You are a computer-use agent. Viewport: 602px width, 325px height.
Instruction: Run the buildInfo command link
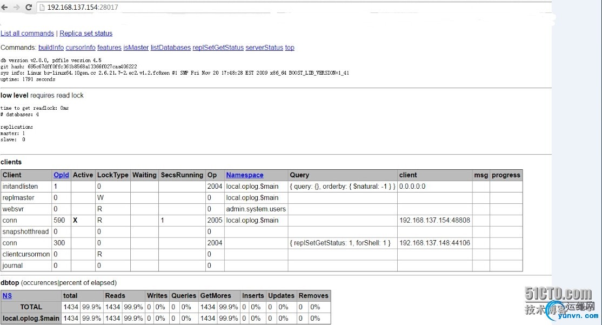click(51, 48)
